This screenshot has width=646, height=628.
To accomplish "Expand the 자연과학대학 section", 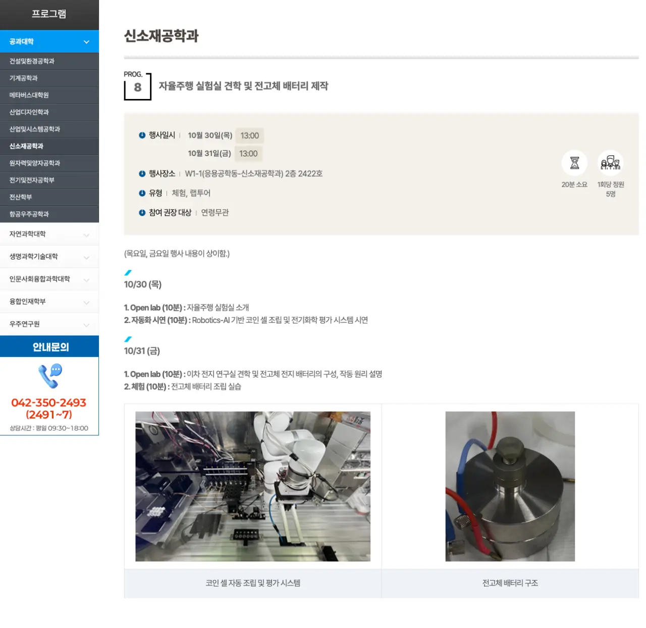I will 86,235.
